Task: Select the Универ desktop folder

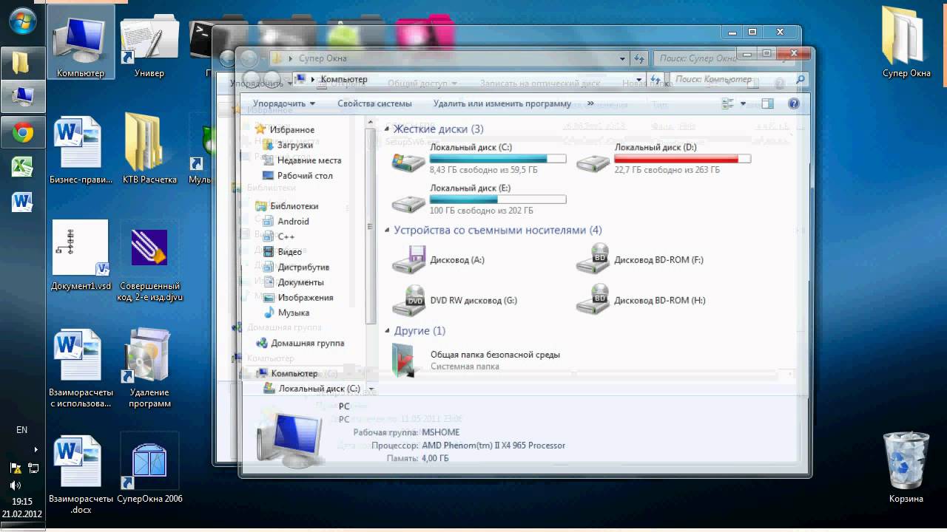Action: point(149,44)
